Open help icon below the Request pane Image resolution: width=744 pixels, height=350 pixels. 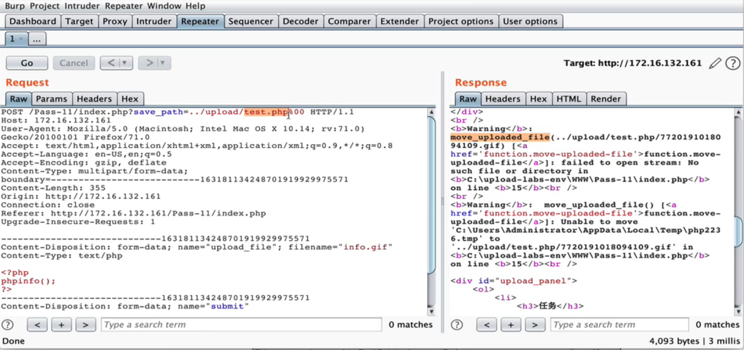click(8, 325)
